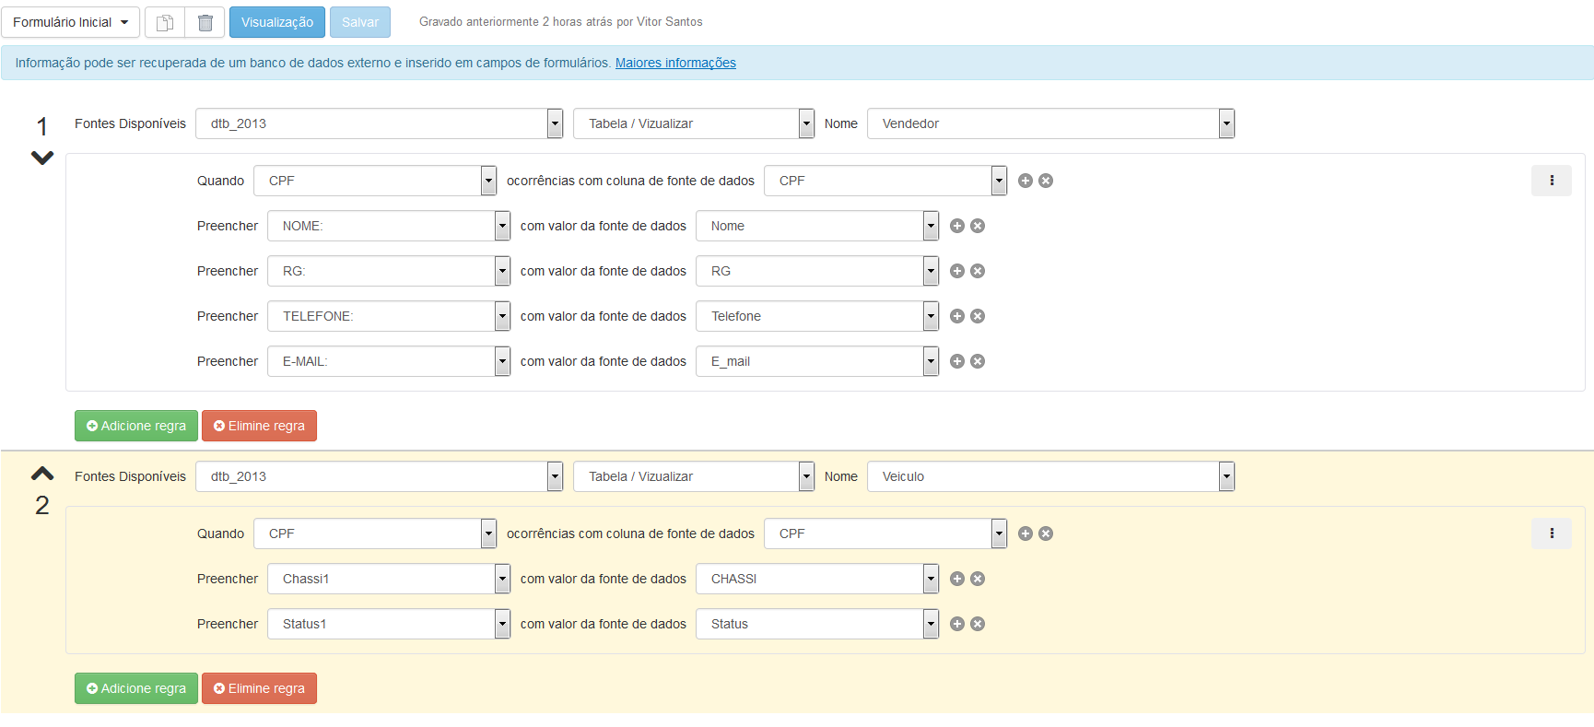Click Elimine regra under rule 1
This screenshot has height=727, width=1594.
[259, 426]
